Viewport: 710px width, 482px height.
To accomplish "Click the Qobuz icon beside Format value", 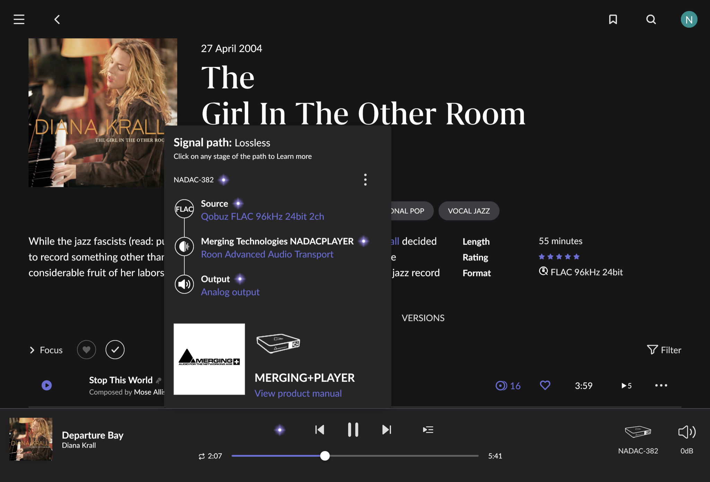I will (x=543, y=271).
